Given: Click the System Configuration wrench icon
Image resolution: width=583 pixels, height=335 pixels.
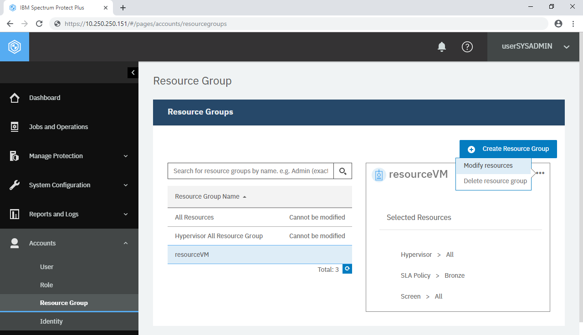Looking at the screenshot, I should [15, 185].
